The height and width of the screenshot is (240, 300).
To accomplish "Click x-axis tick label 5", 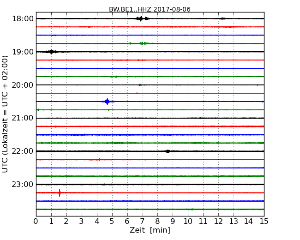I will pos(112,221).
